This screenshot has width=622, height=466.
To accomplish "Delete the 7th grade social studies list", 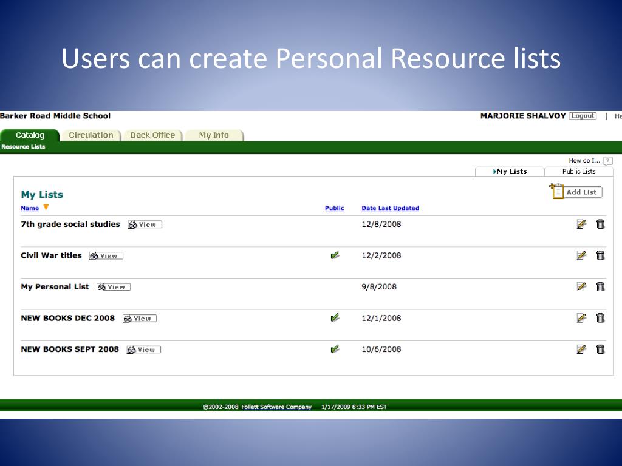I will pos(600,225).
